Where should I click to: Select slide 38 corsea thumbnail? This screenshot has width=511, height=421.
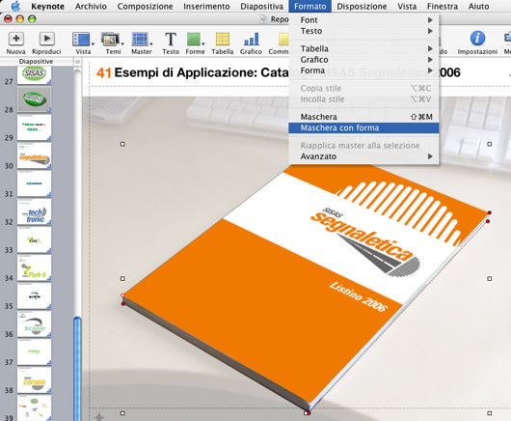[34, 379]
